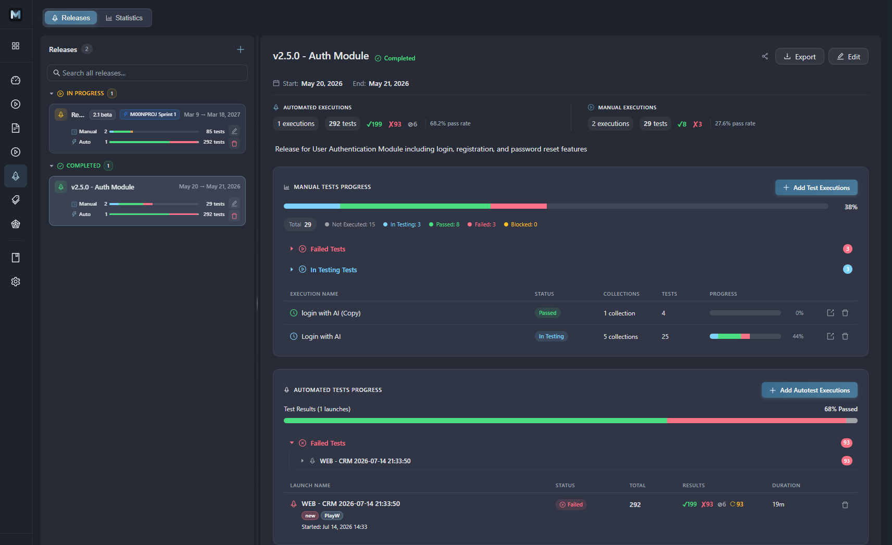Click the Add Test Executions button
The height and width of the screenshot is (545, 892).
[x=816, y=187]
